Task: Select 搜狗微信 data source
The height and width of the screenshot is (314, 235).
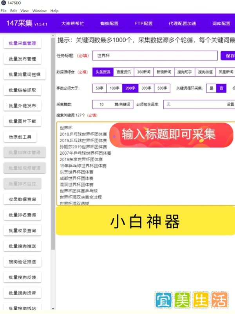Action: pos(205,72)
